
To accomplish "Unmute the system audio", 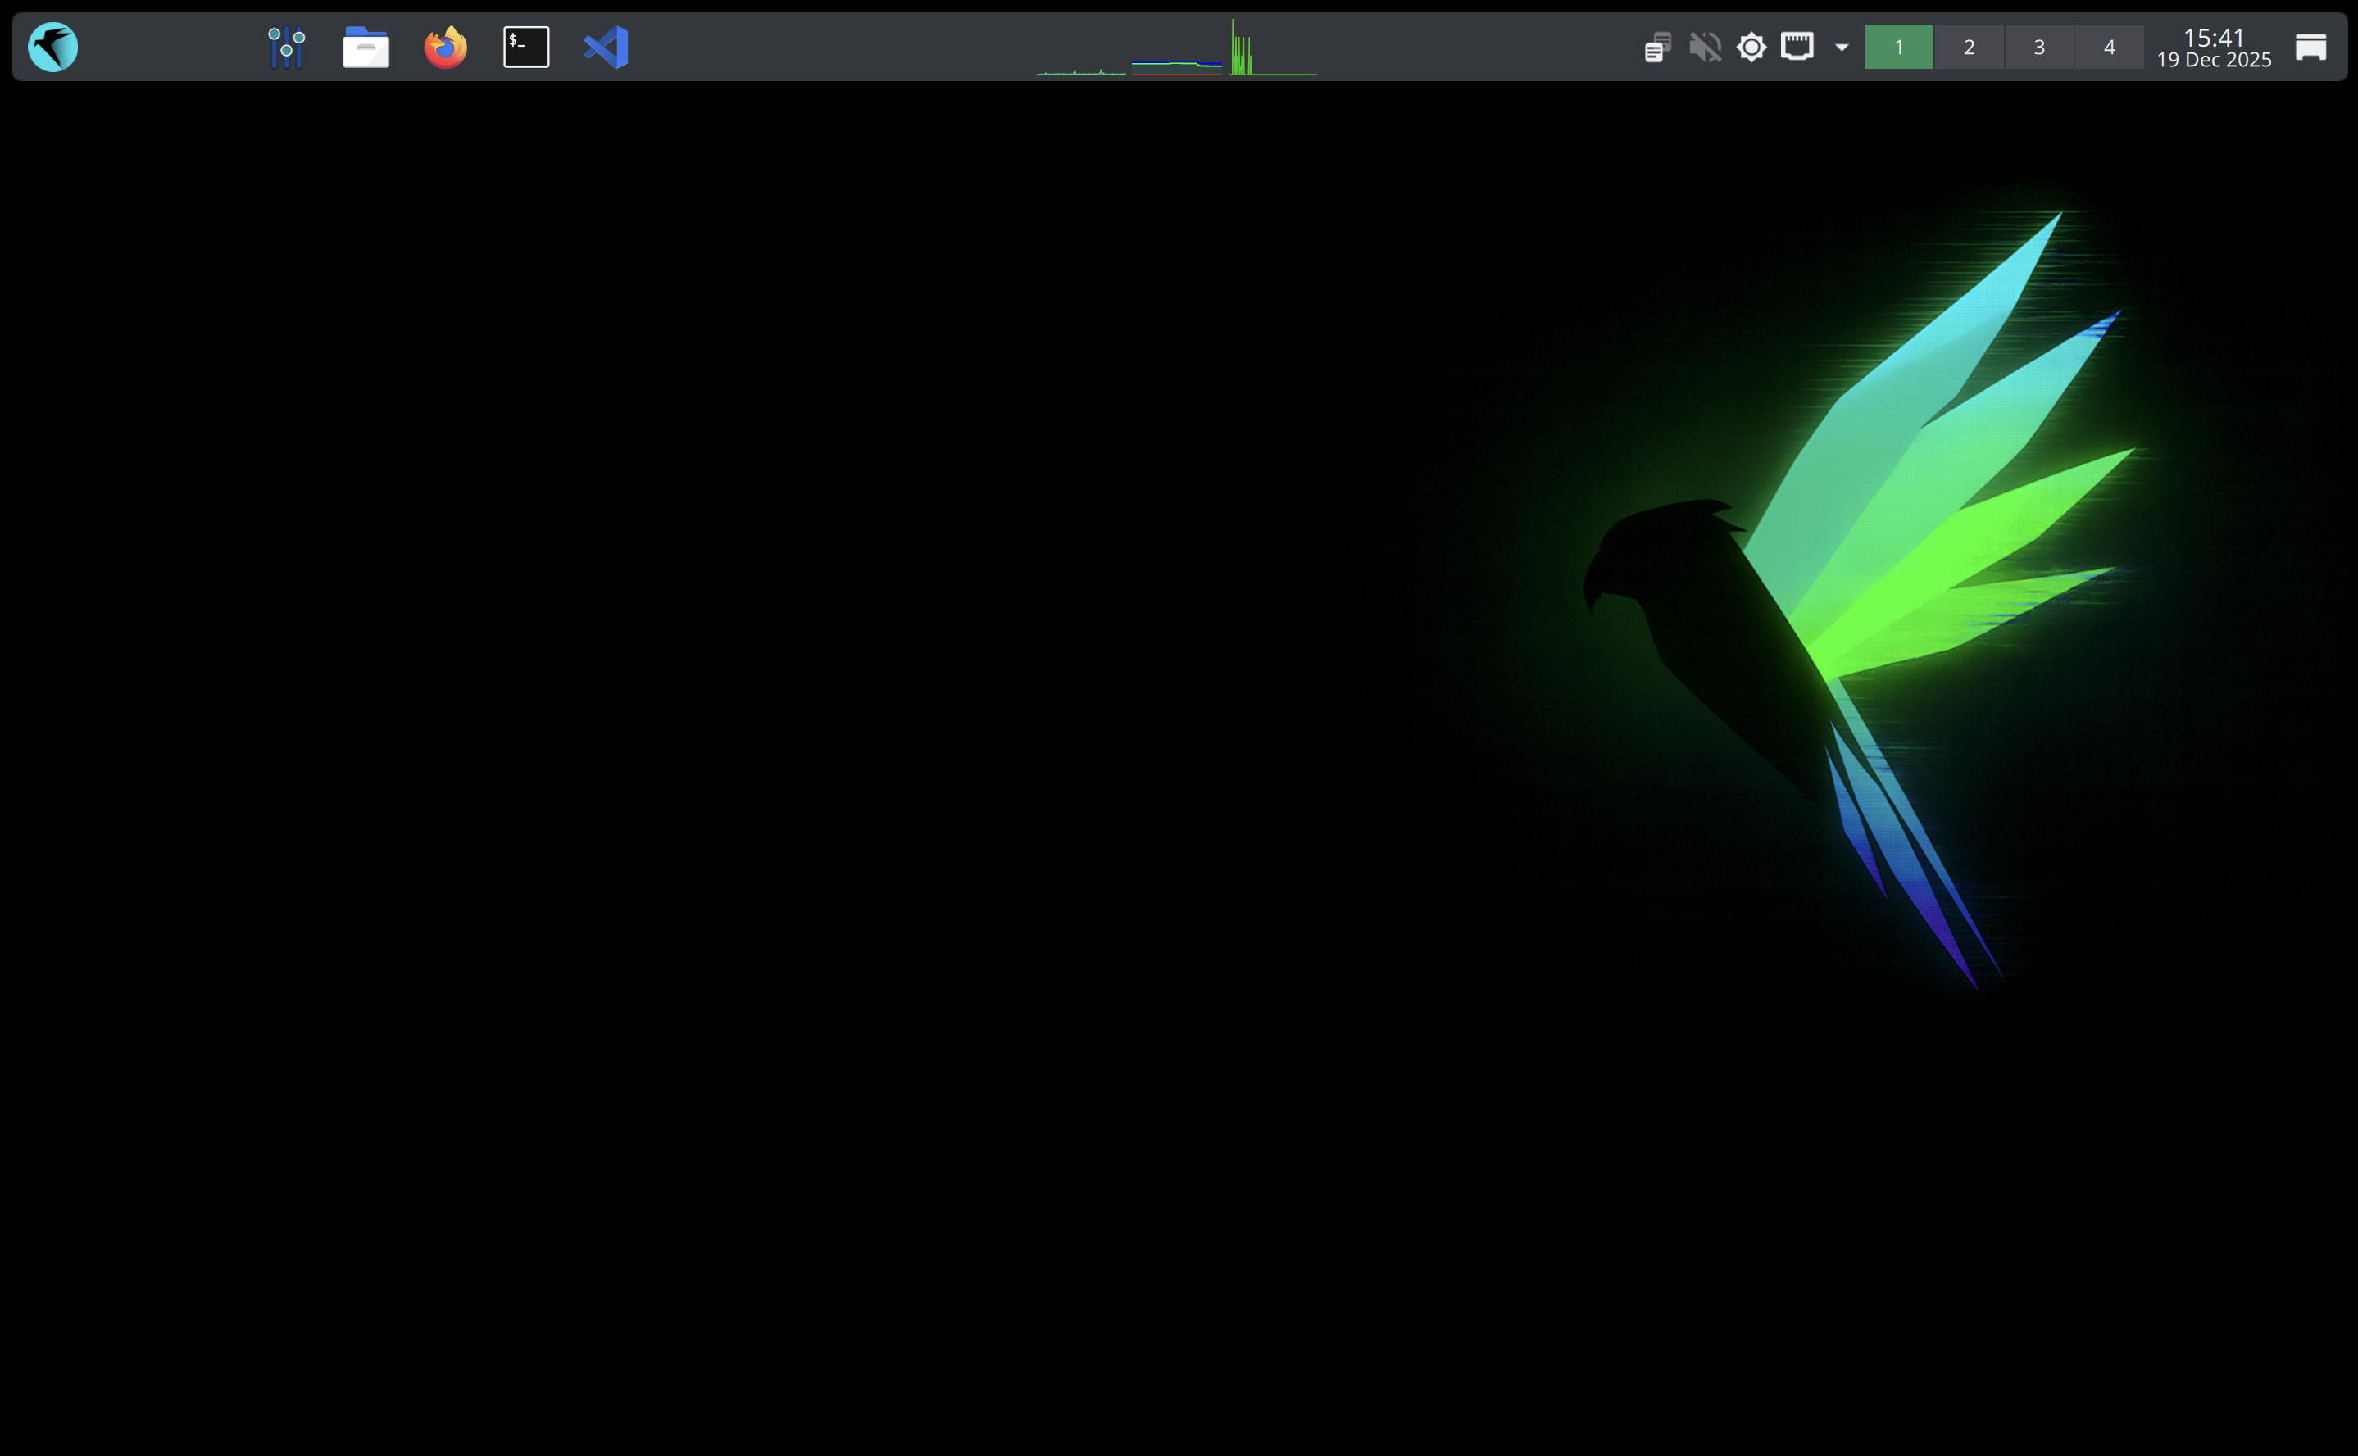I will (x=1704, y=45).
